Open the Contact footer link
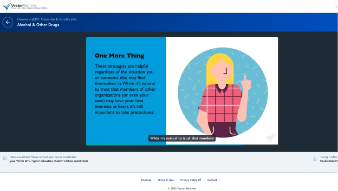This screenshot has height=191, width=338. [x=212, y=180]
